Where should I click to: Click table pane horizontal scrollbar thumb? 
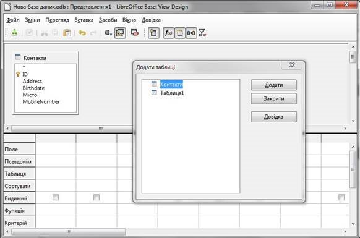[100, 129]
